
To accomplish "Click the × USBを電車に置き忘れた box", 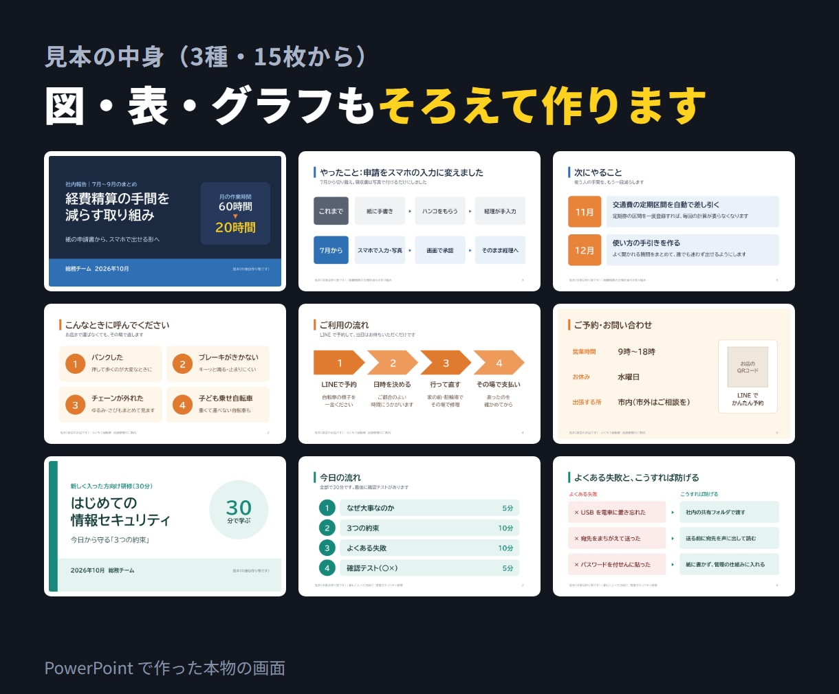I will point(617,512).
